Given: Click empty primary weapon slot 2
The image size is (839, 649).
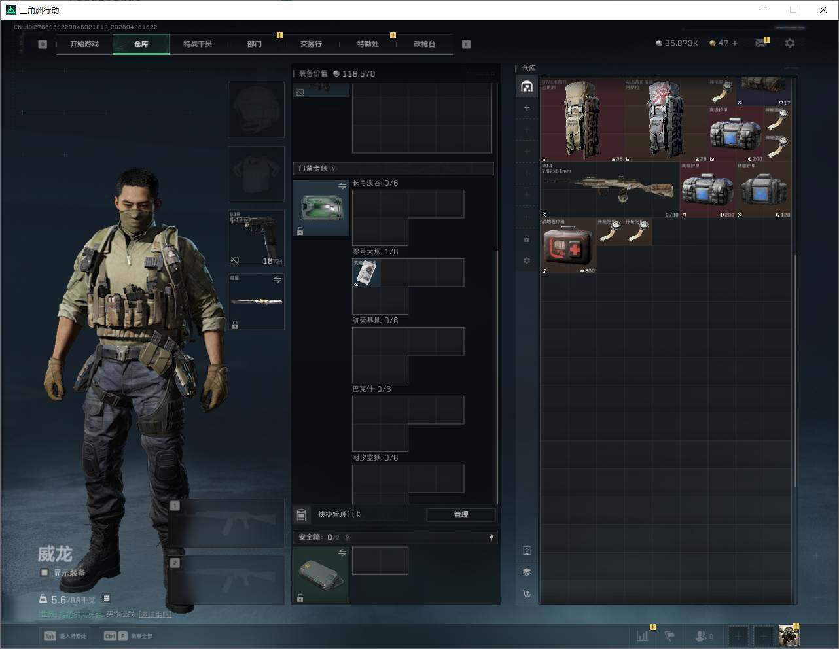Looking at the screenshot, I should pyautogui.click(x=226, y=580).
